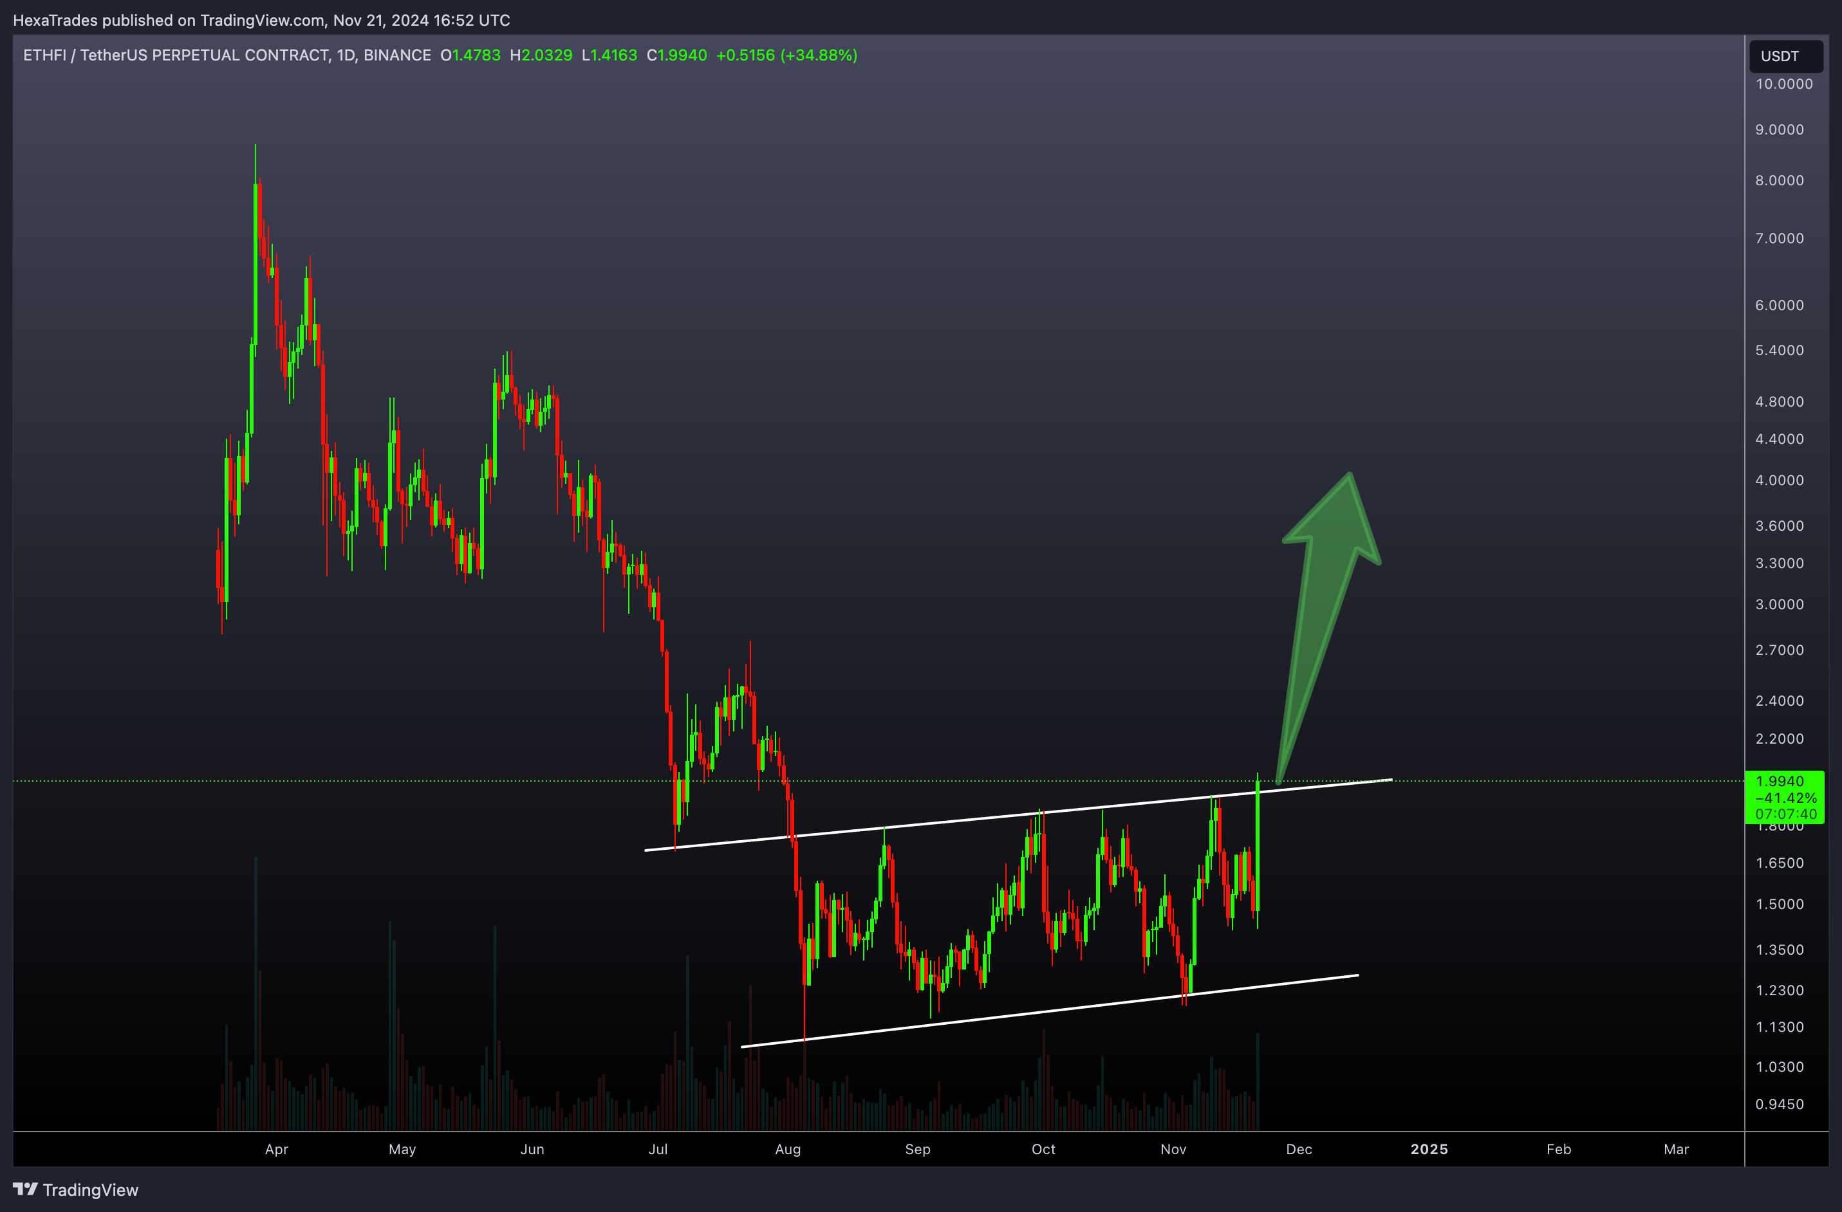
Task: Click the 4.0000 price axis label
Action: tap(1780, 479)
